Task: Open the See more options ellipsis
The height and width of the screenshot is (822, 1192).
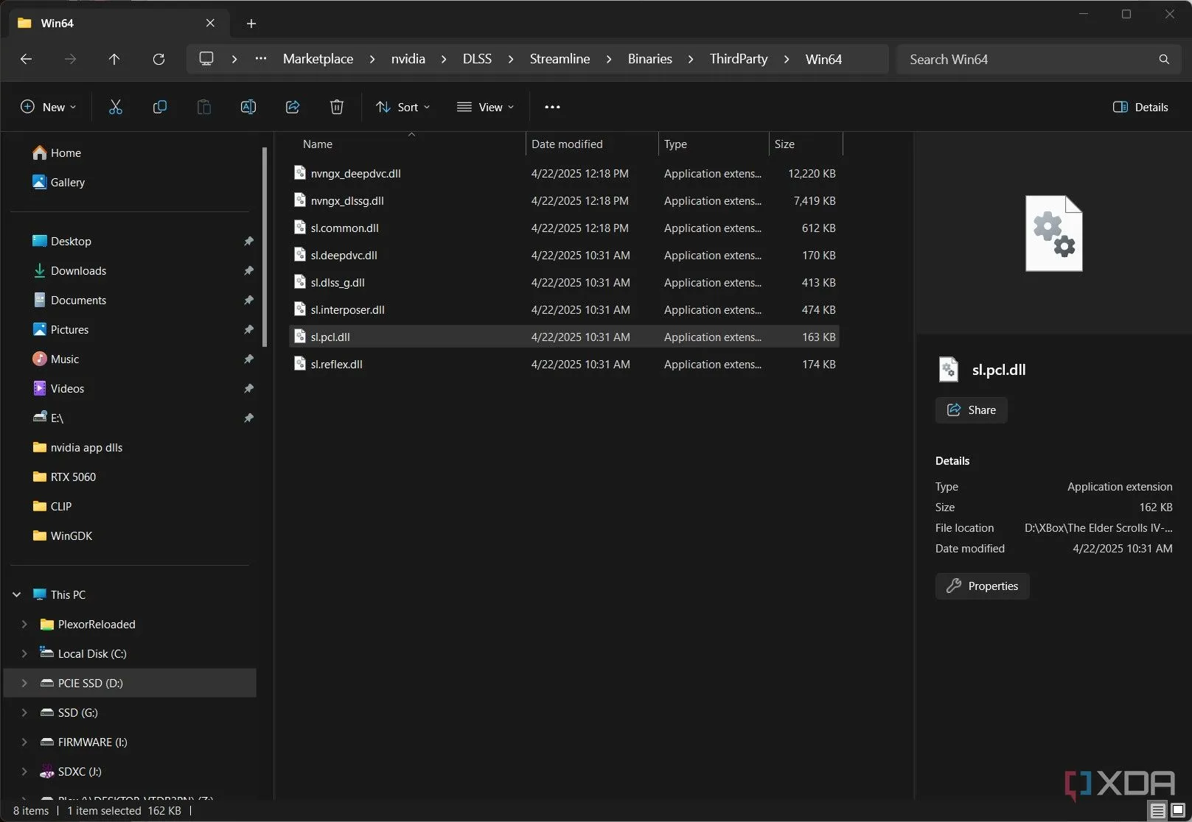Action: 552,107
